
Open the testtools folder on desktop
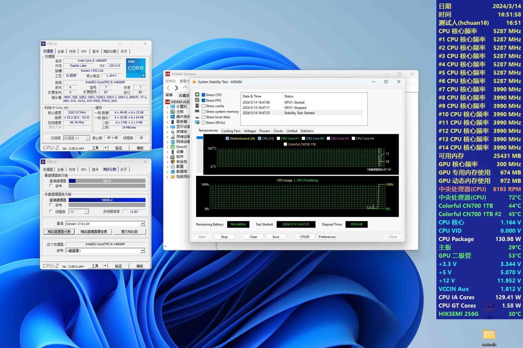pyautogui.click(x=489, y=335)
